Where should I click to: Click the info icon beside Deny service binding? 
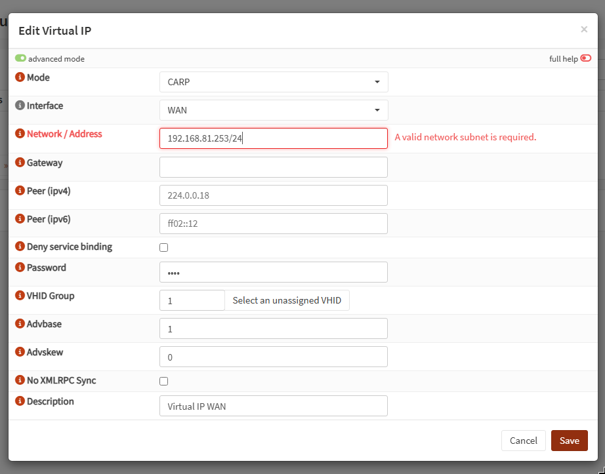point(20,247)
